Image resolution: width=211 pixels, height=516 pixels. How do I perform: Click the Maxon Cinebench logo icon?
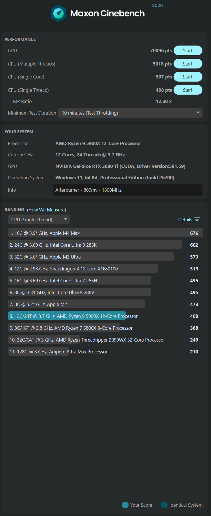click(58, 13)
